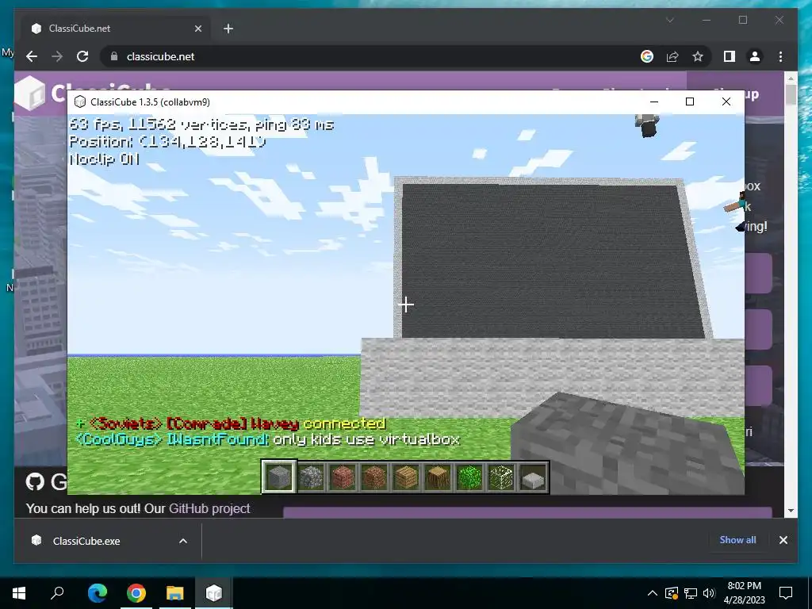Image resolution: width=812 pixels, height=609 pixels.
Task: Open Chrome from taskbar
Action: click(136, 593)
